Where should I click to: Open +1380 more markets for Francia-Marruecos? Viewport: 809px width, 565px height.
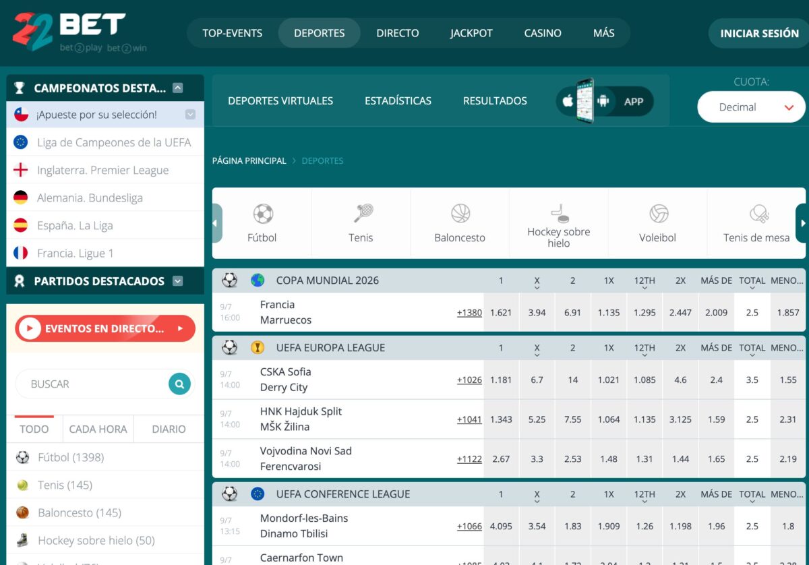[x=469, y=312]
